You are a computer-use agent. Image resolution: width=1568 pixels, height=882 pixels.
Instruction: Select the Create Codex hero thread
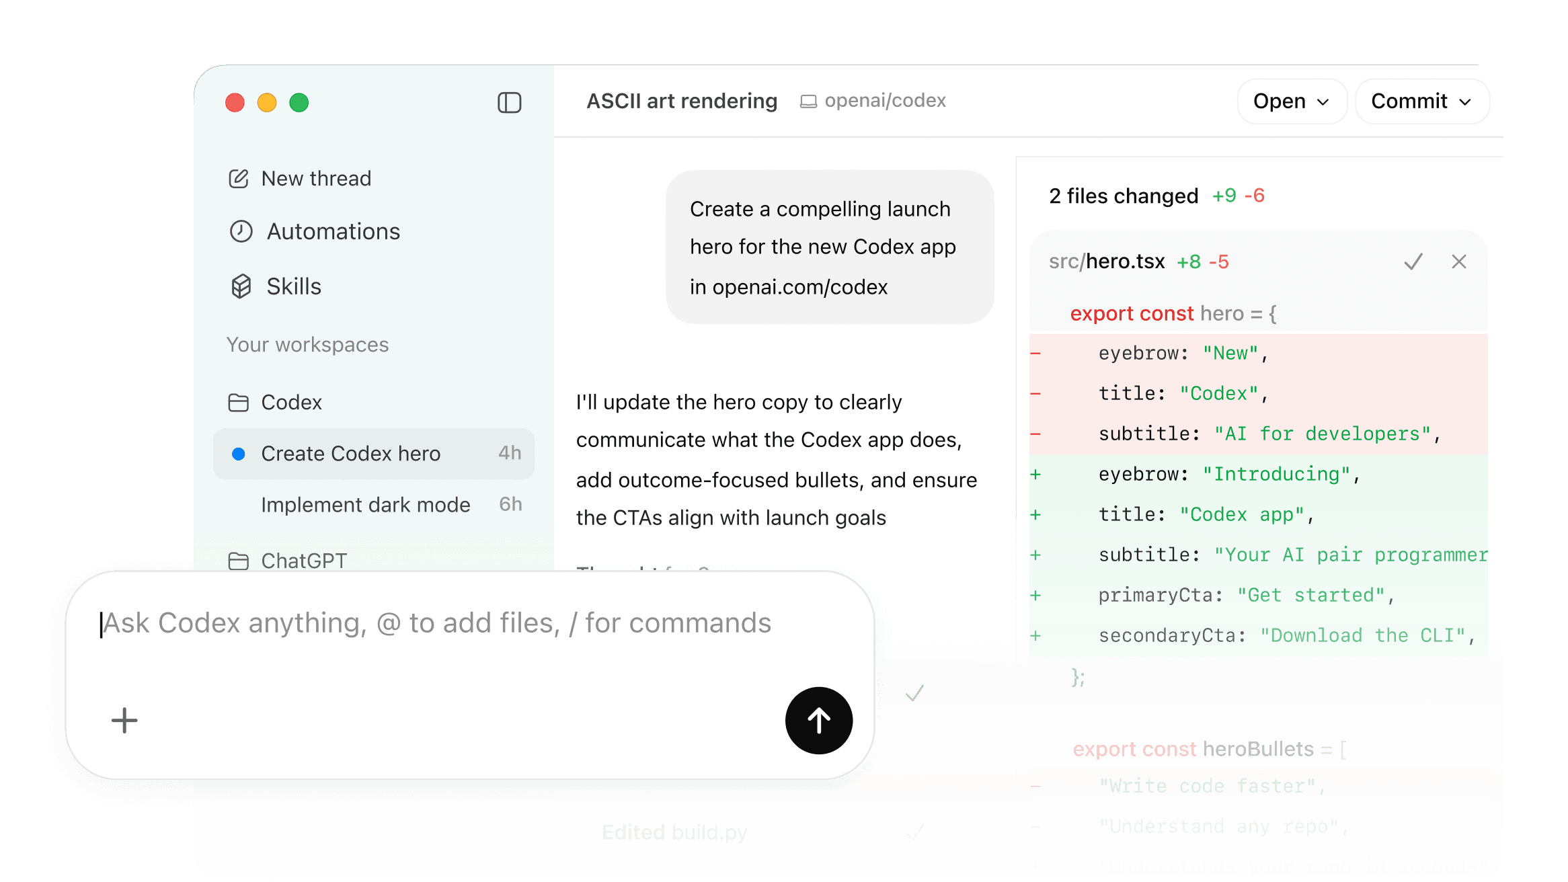tap(351, 453)
